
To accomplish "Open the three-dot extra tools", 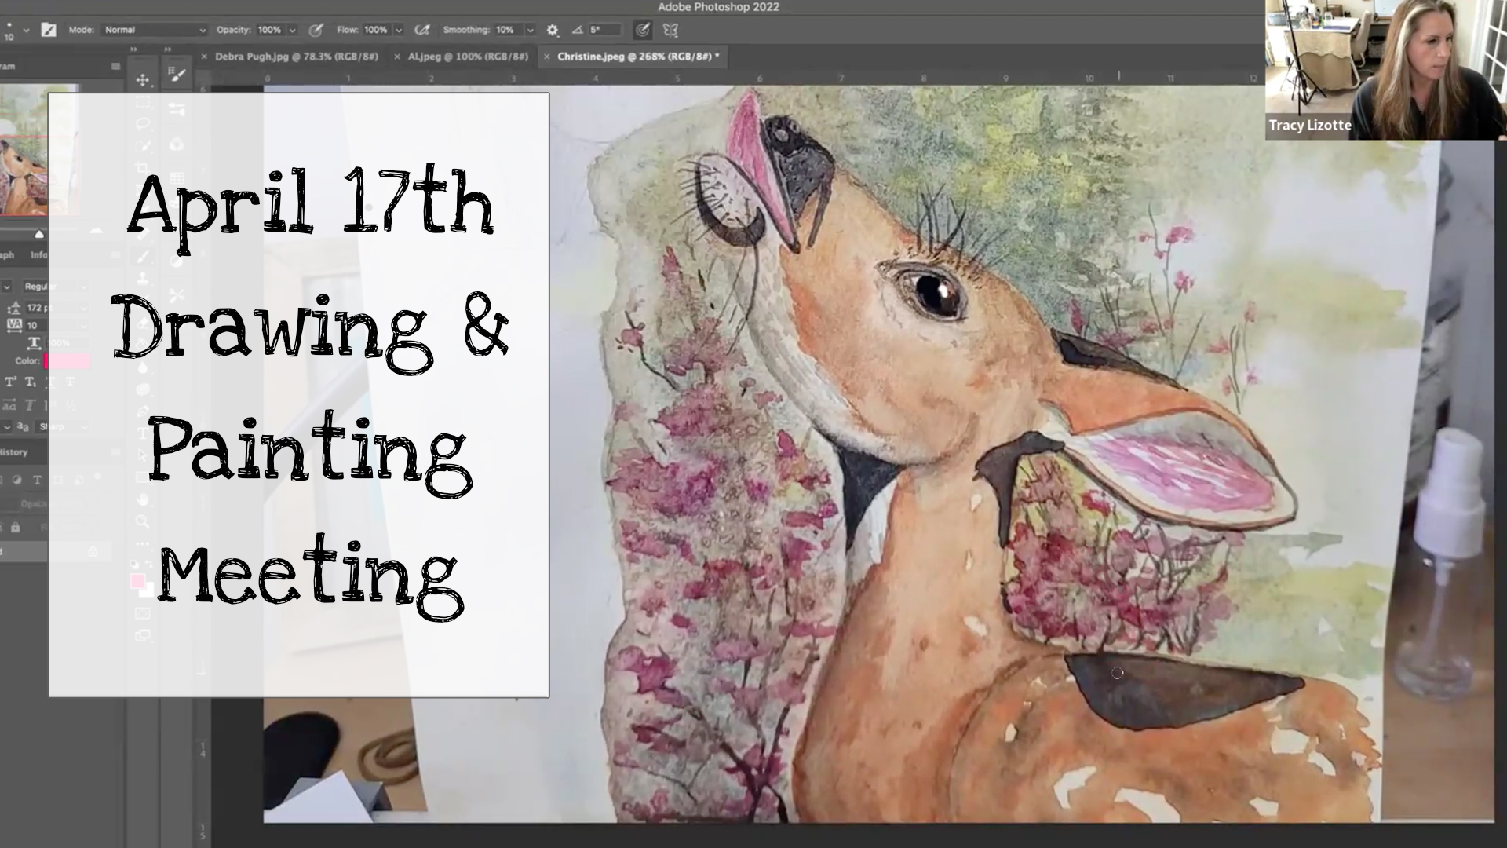I will tap(143, 543).
